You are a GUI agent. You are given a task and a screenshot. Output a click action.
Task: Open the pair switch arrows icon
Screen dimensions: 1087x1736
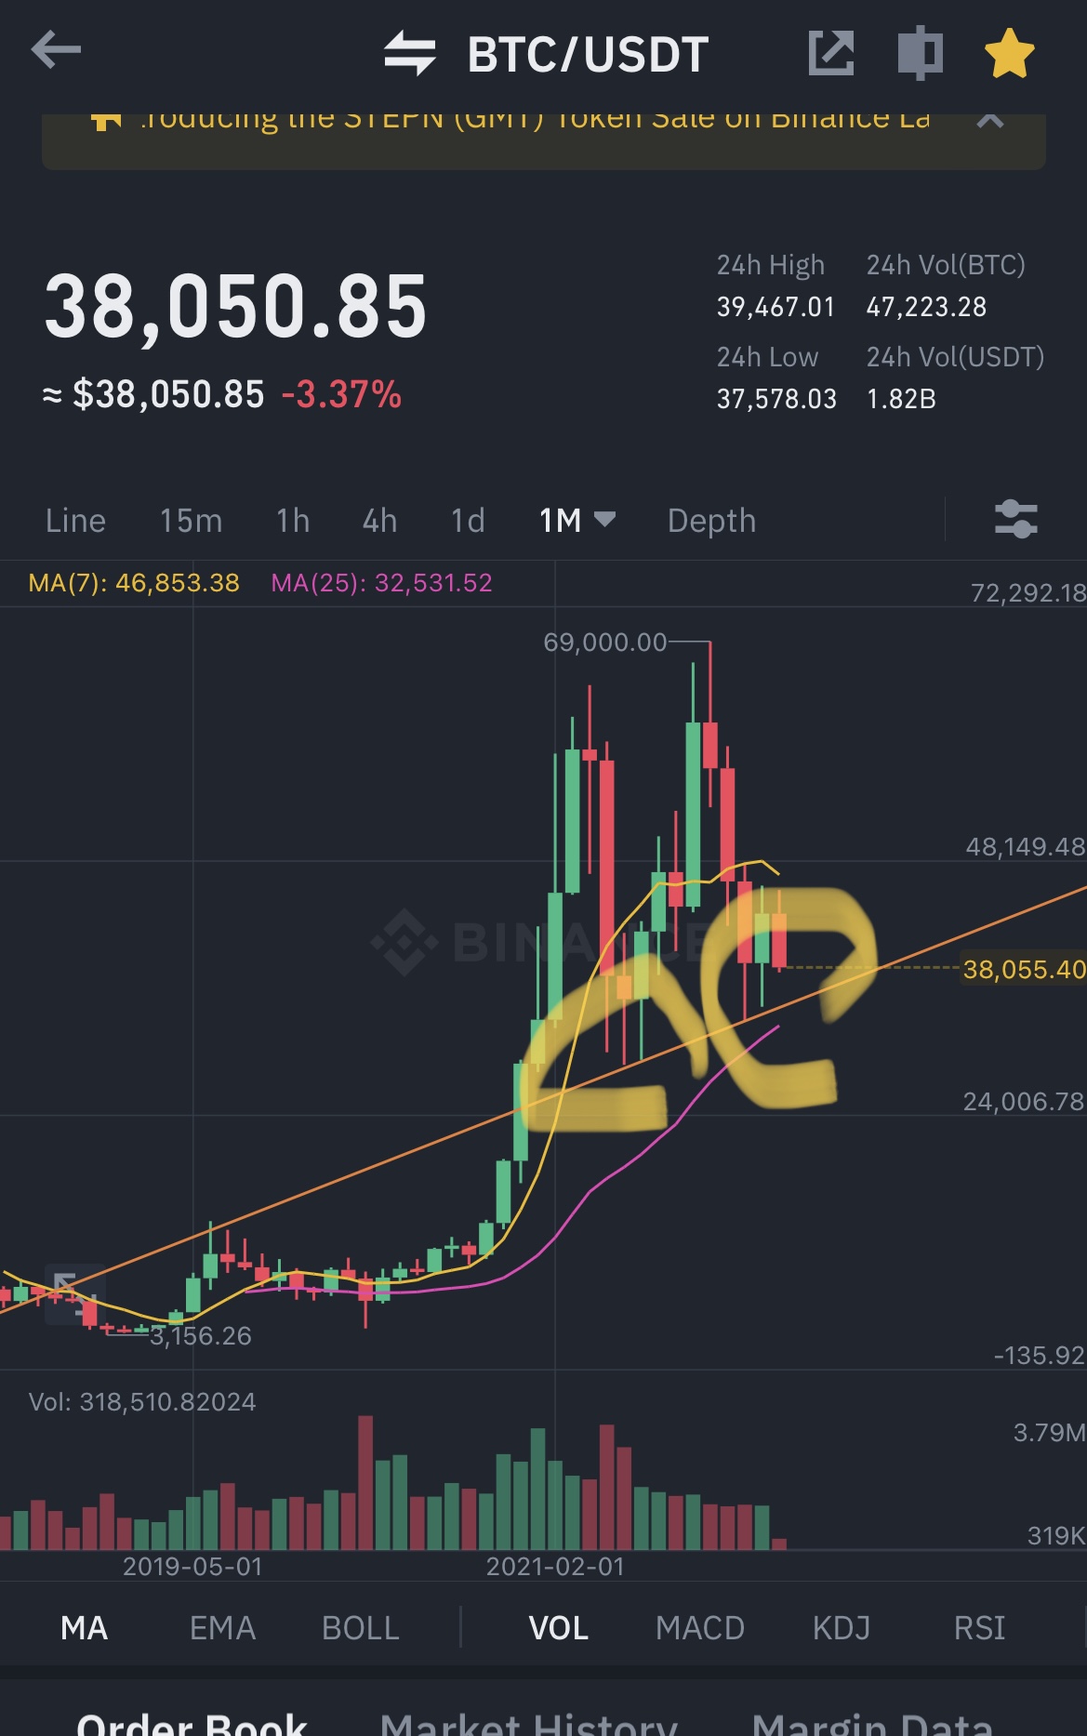tap(410, 53)
